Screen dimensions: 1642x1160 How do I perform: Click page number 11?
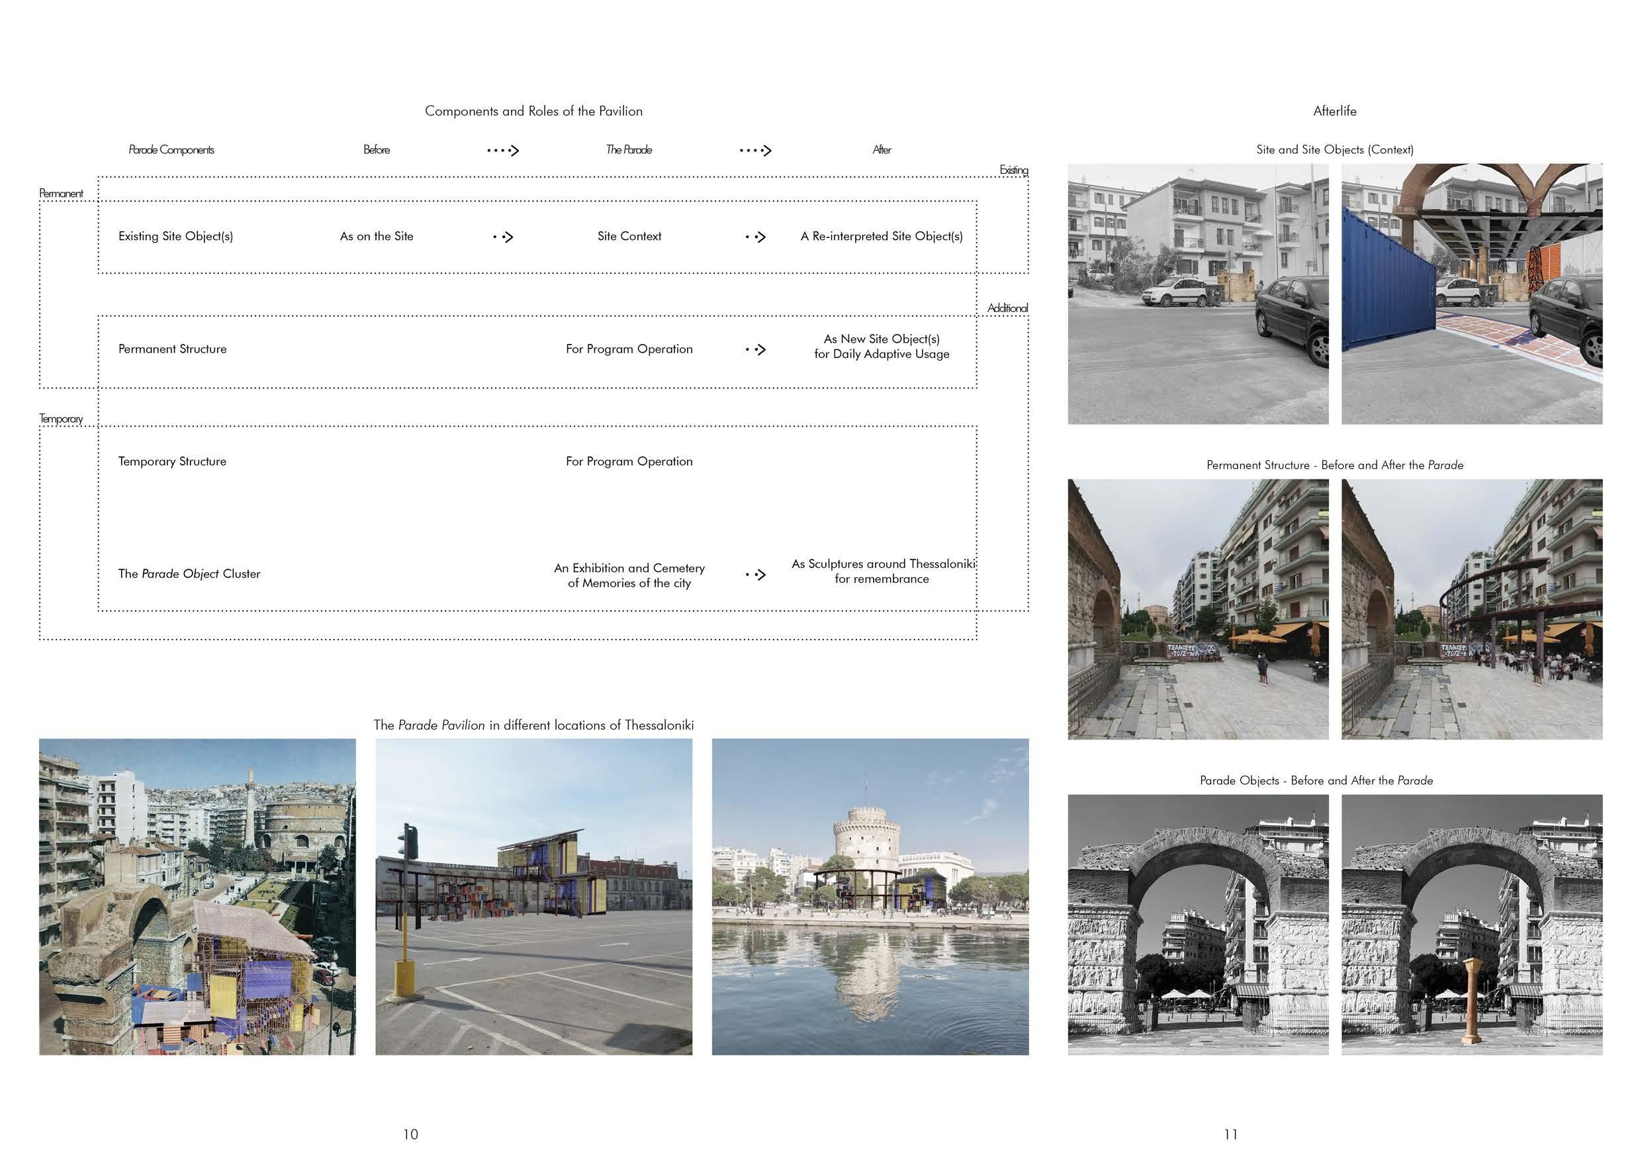pos(1230,1134)
